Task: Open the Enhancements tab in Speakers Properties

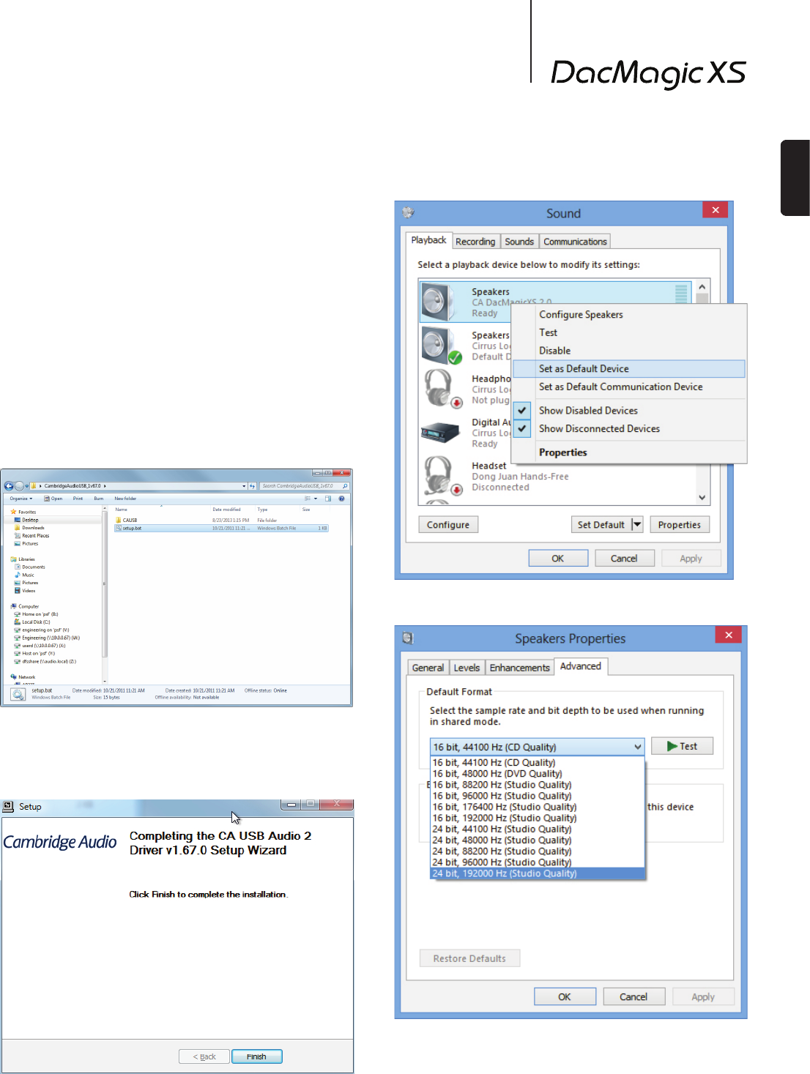Action: tap(519, 668)
